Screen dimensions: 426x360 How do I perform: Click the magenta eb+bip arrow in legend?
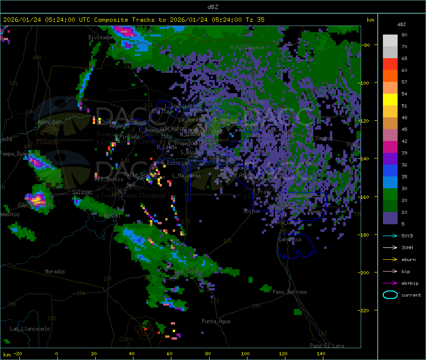(390, 283)
